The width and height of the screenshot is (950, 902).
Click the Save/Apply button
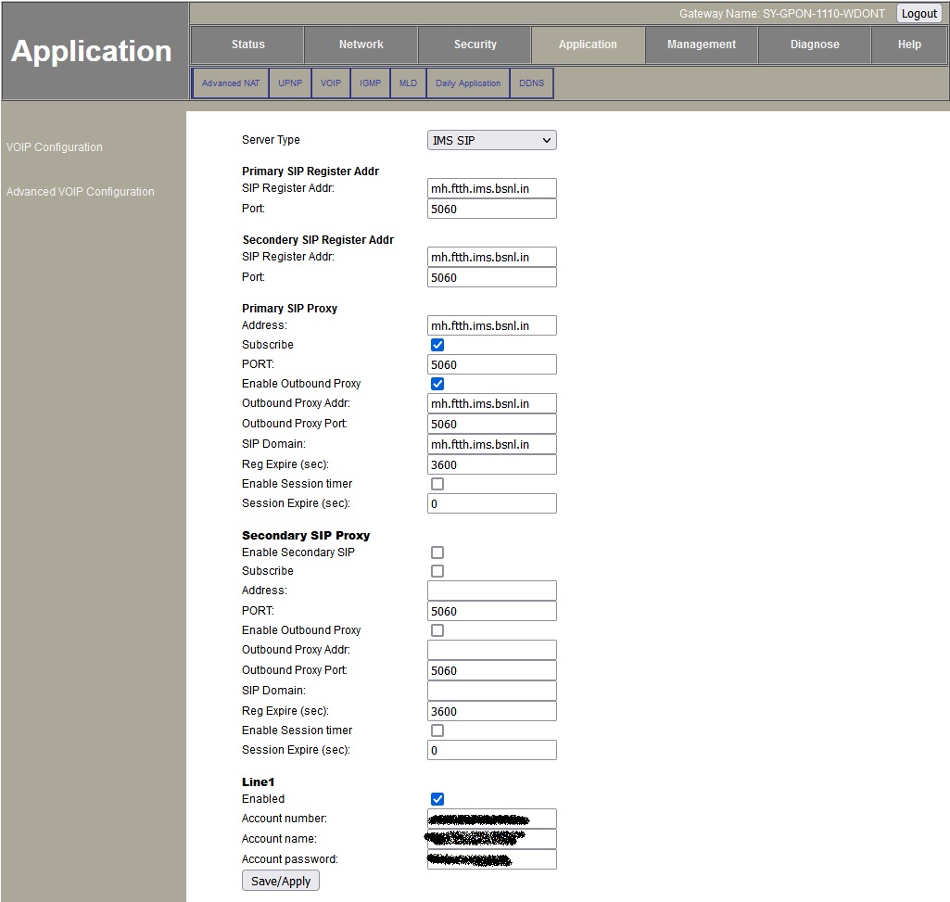[281, 881]
